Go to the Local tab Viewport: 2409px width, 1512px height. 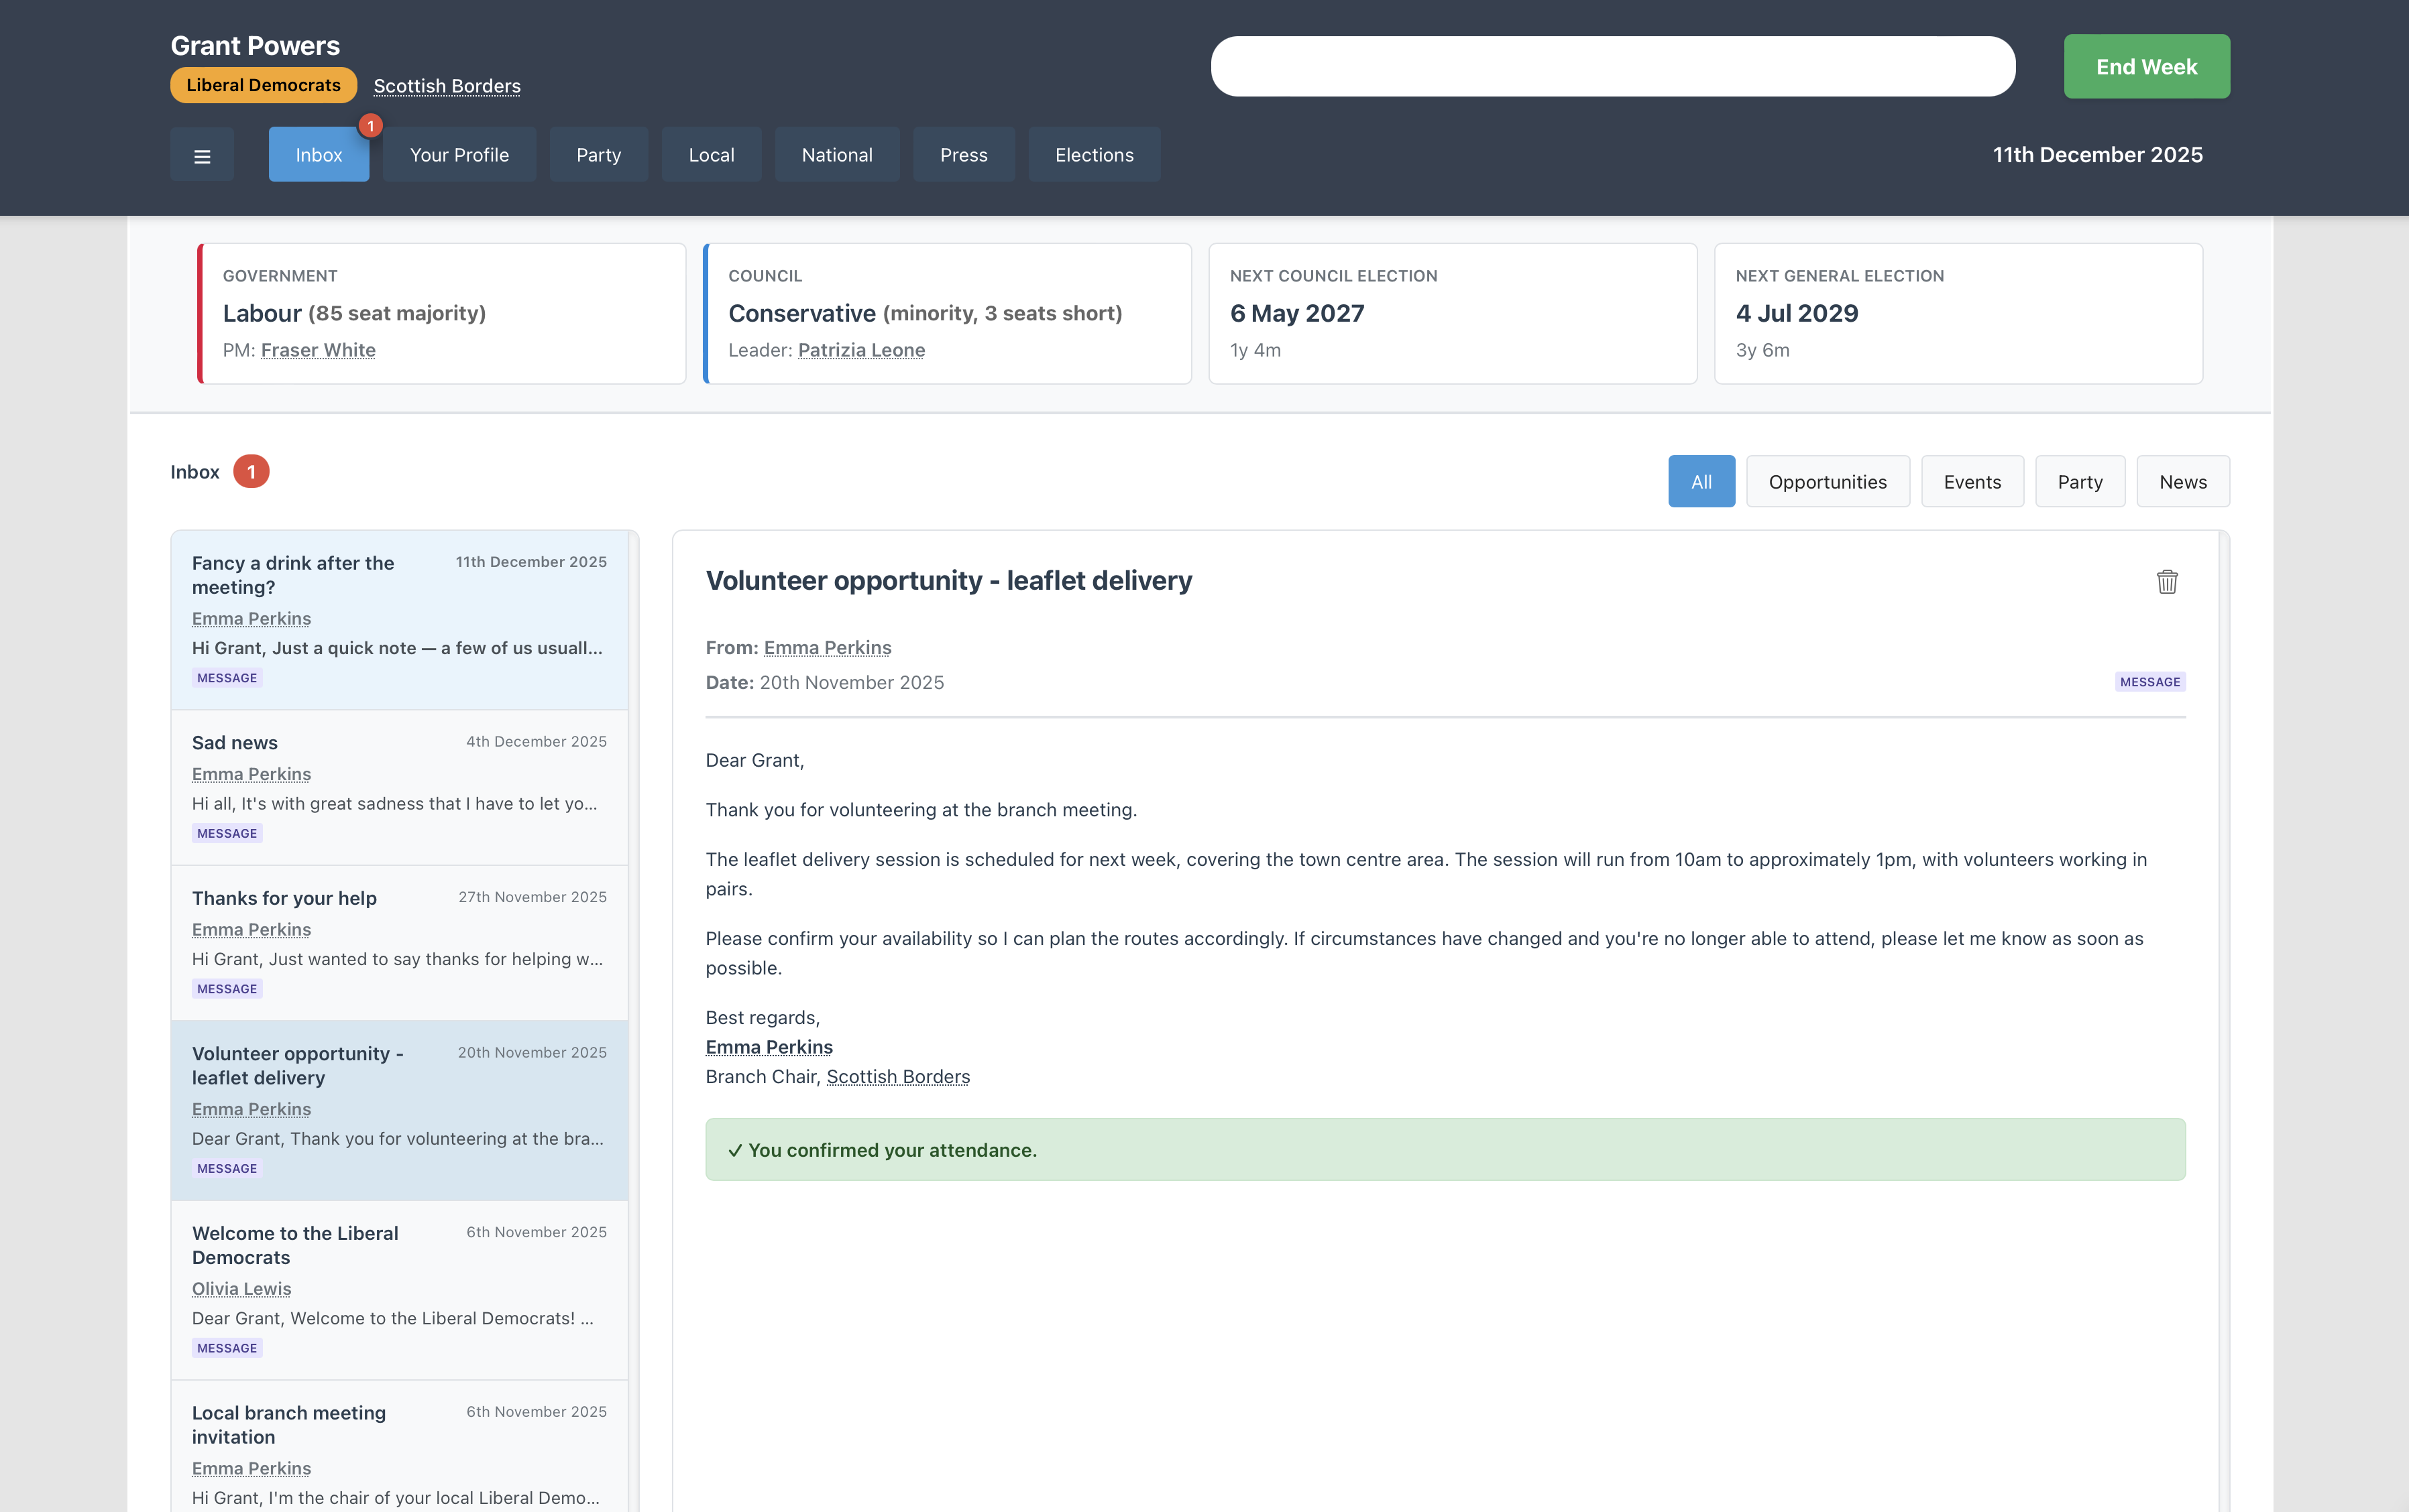712,155
